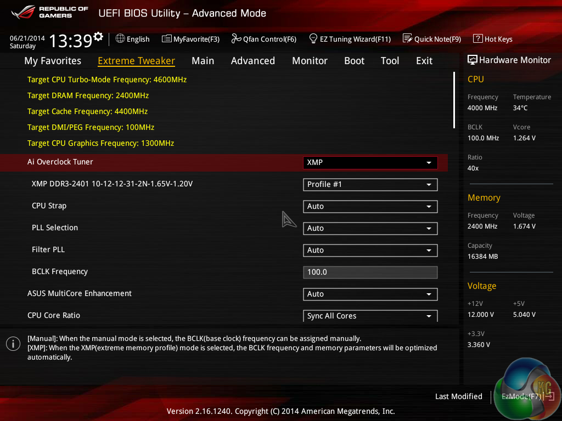Click the Hardware Monitor screen icon

pyautogui.click(x=473, y=60)
